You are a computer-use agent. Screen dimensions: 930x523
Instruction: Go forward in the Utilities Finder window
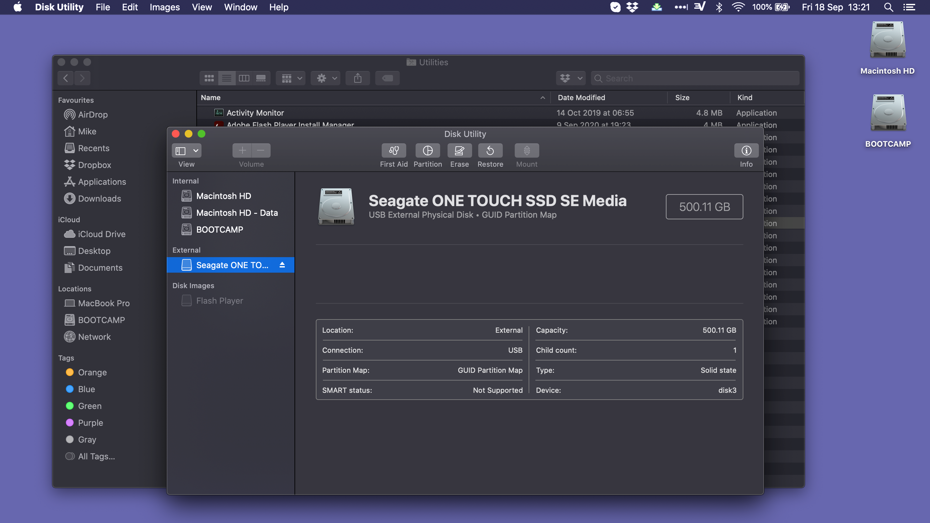[x=82, y=78]
